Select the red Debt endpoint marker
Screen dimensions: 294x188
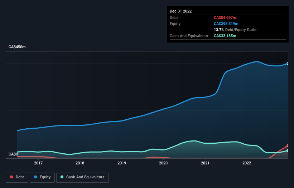click(x=288, y=145)
